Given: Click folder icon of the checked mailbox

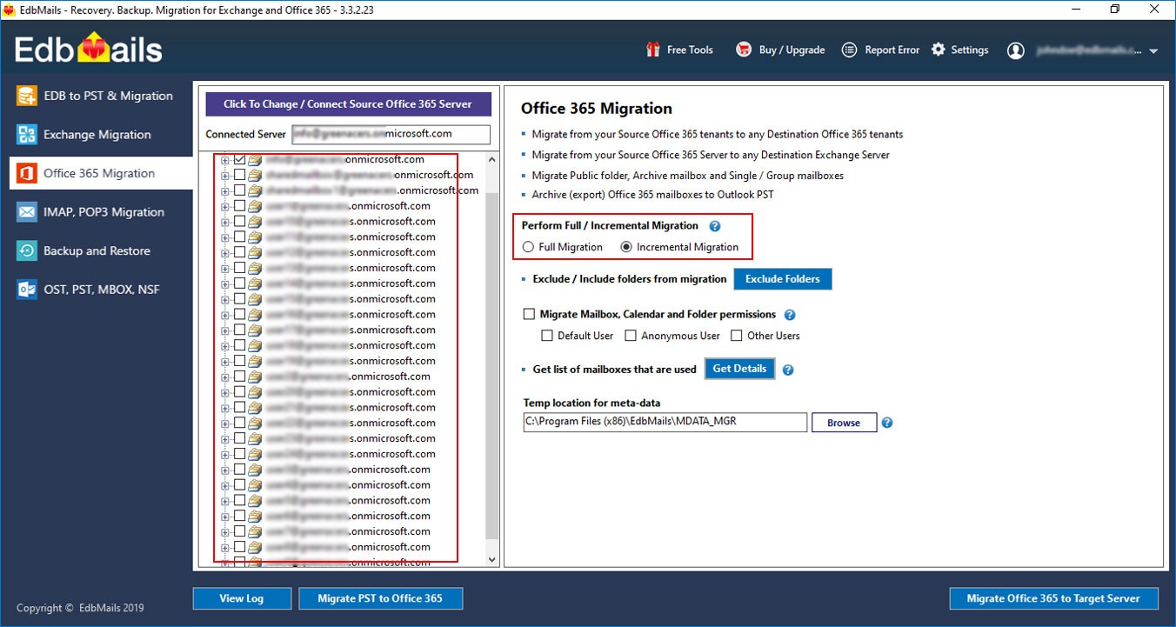Looking at the screenshot, I should (x=255, y=160).
